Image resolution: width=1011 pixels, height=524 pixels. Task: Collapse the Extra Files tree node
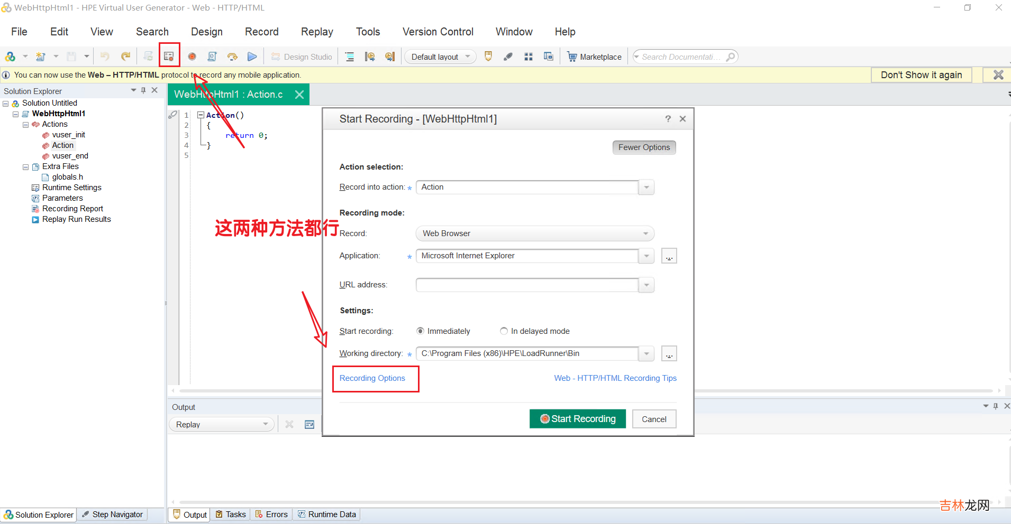25,167
